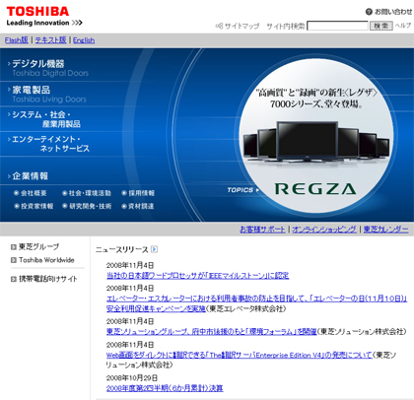Open the 社会・環境活動 link

pyautogui.click(x=90, y=193)
